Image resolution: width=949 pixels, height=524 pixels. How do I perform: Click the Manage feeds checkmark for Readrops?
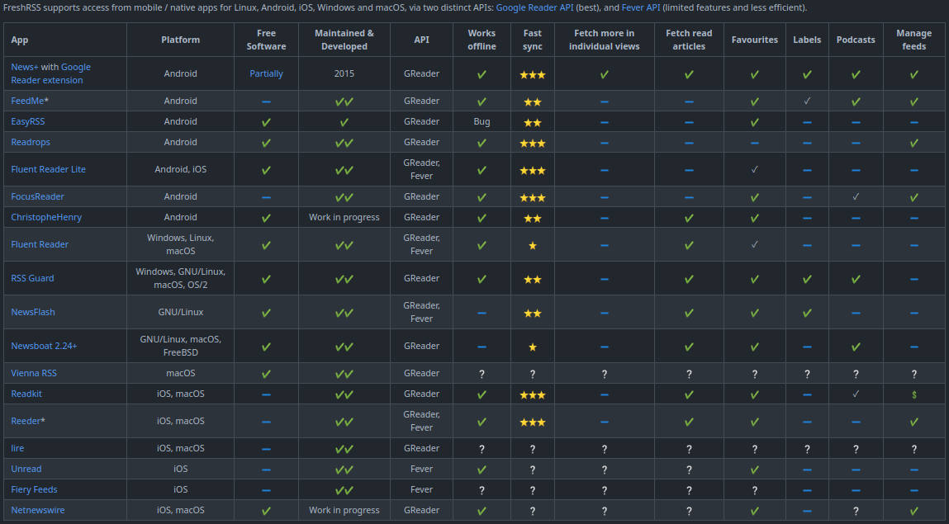pos(913,143)
